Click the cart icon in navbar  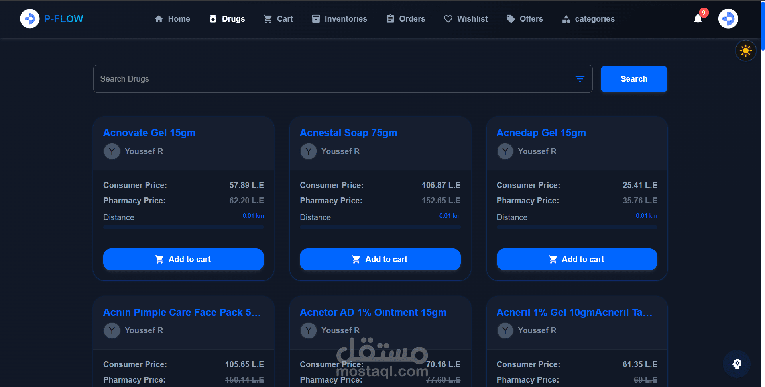(268, 19)
